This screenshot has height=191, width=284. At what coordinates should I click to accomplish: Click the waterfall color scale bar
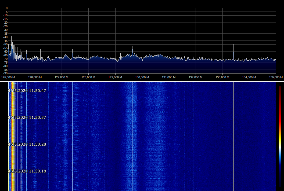coord(280,136)
